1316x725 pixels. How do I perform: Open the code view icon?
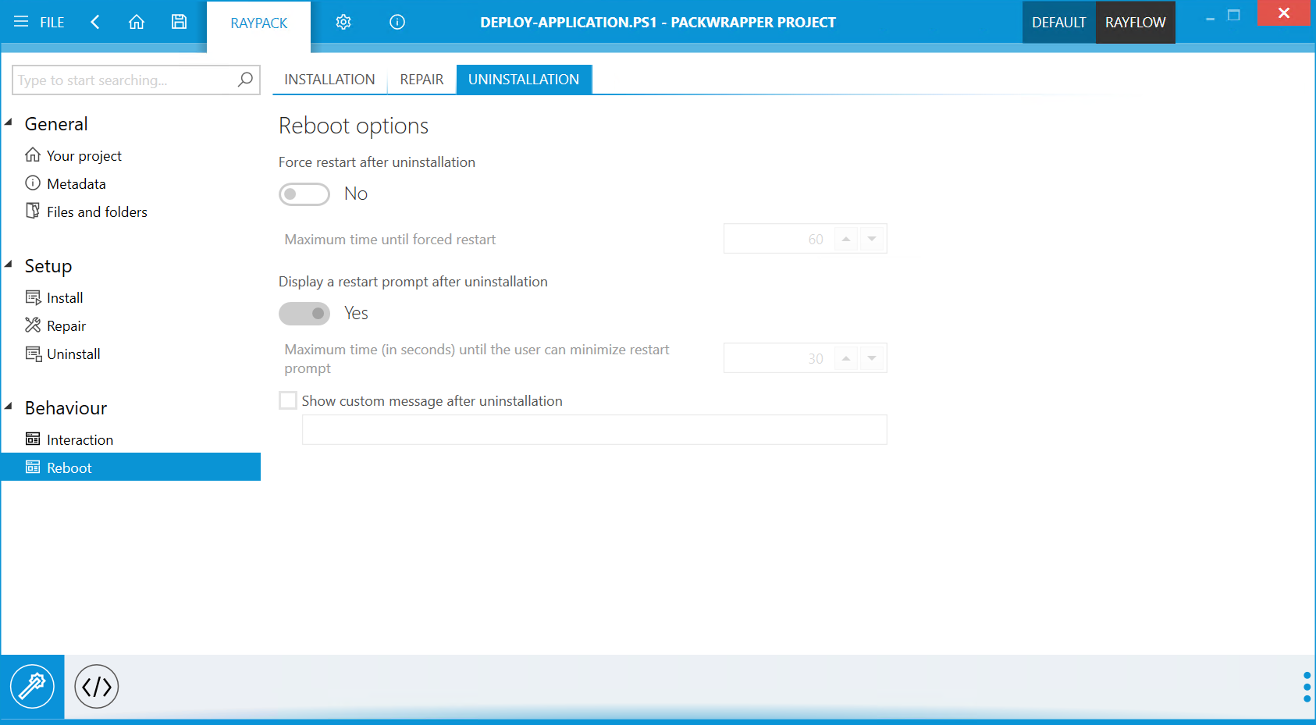96,687
